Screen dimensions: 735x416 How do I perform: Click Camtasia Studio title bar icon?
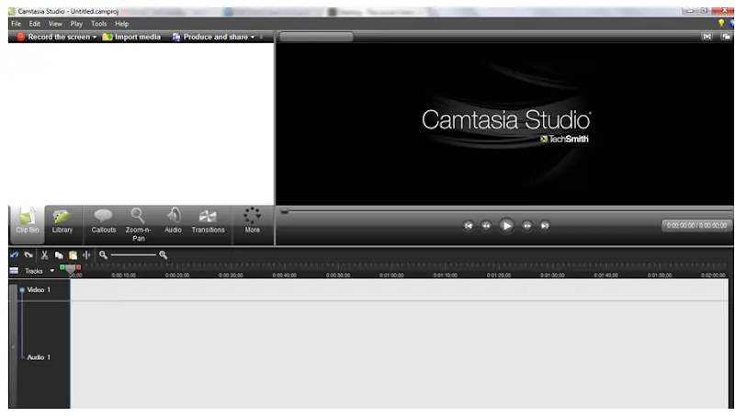(x=12, y=11)
